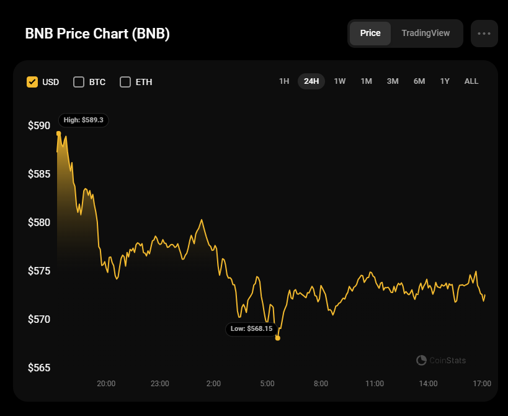Enable the BTC currency checkbox

(x=79, y=82)
